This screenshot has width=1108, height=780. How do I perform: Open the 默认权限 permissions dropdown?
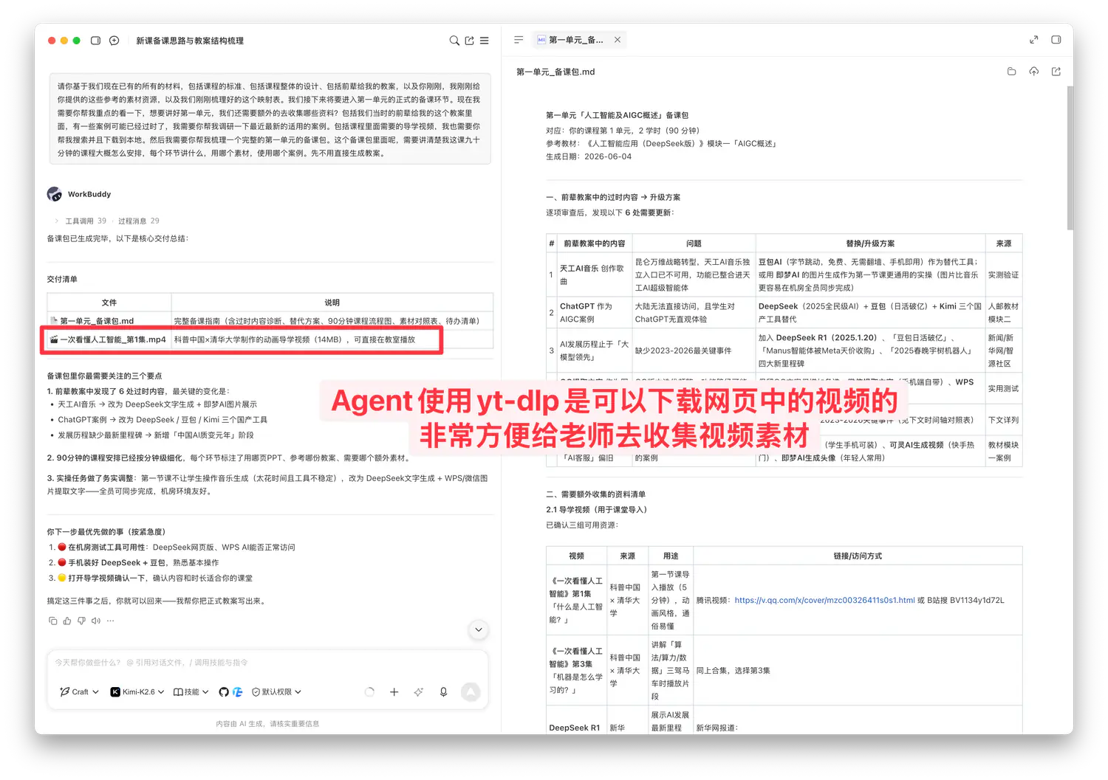(x=277, y=692)
